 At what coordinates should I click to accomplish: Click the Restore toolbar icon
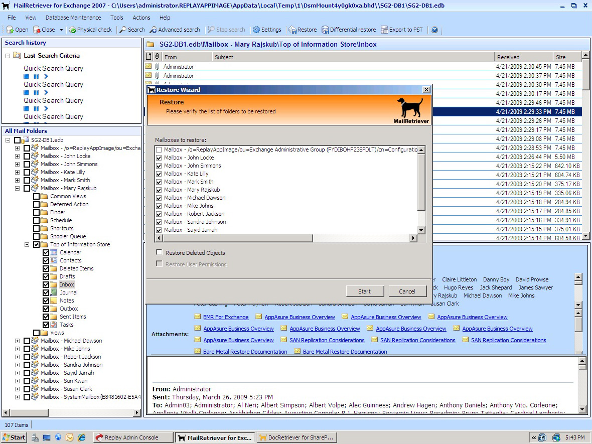[292, 30]
